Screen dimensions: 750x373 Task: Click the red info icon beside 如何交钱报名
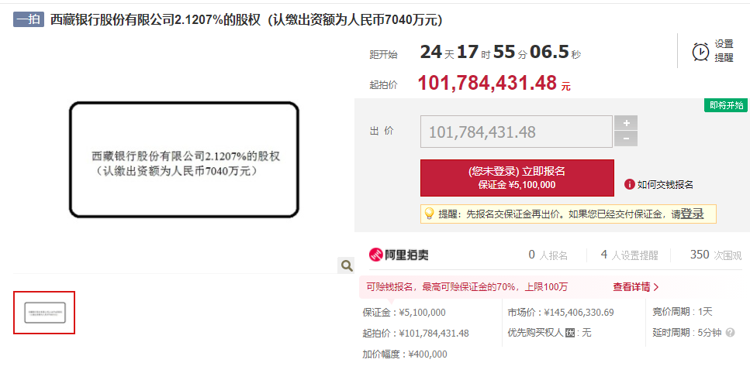(x=630, y=185)
